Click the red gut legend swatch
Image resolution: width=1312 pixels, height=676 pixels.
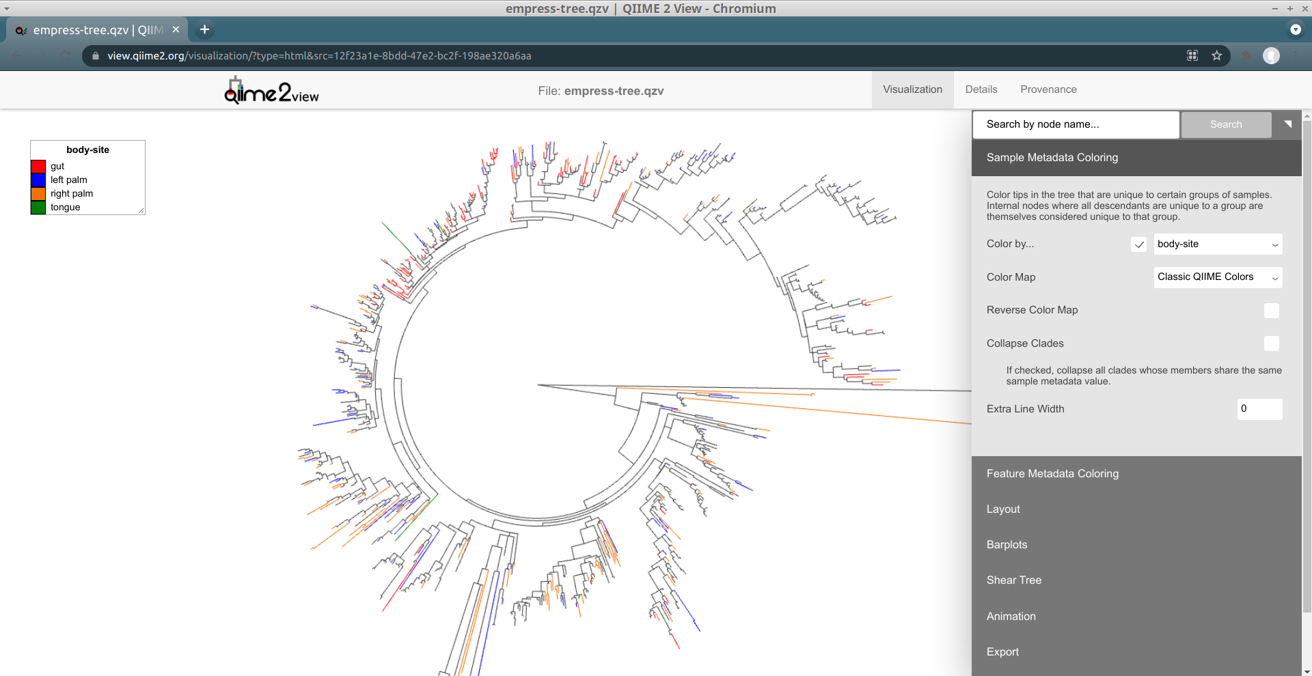pyautogui.click(x=38, y=167)
